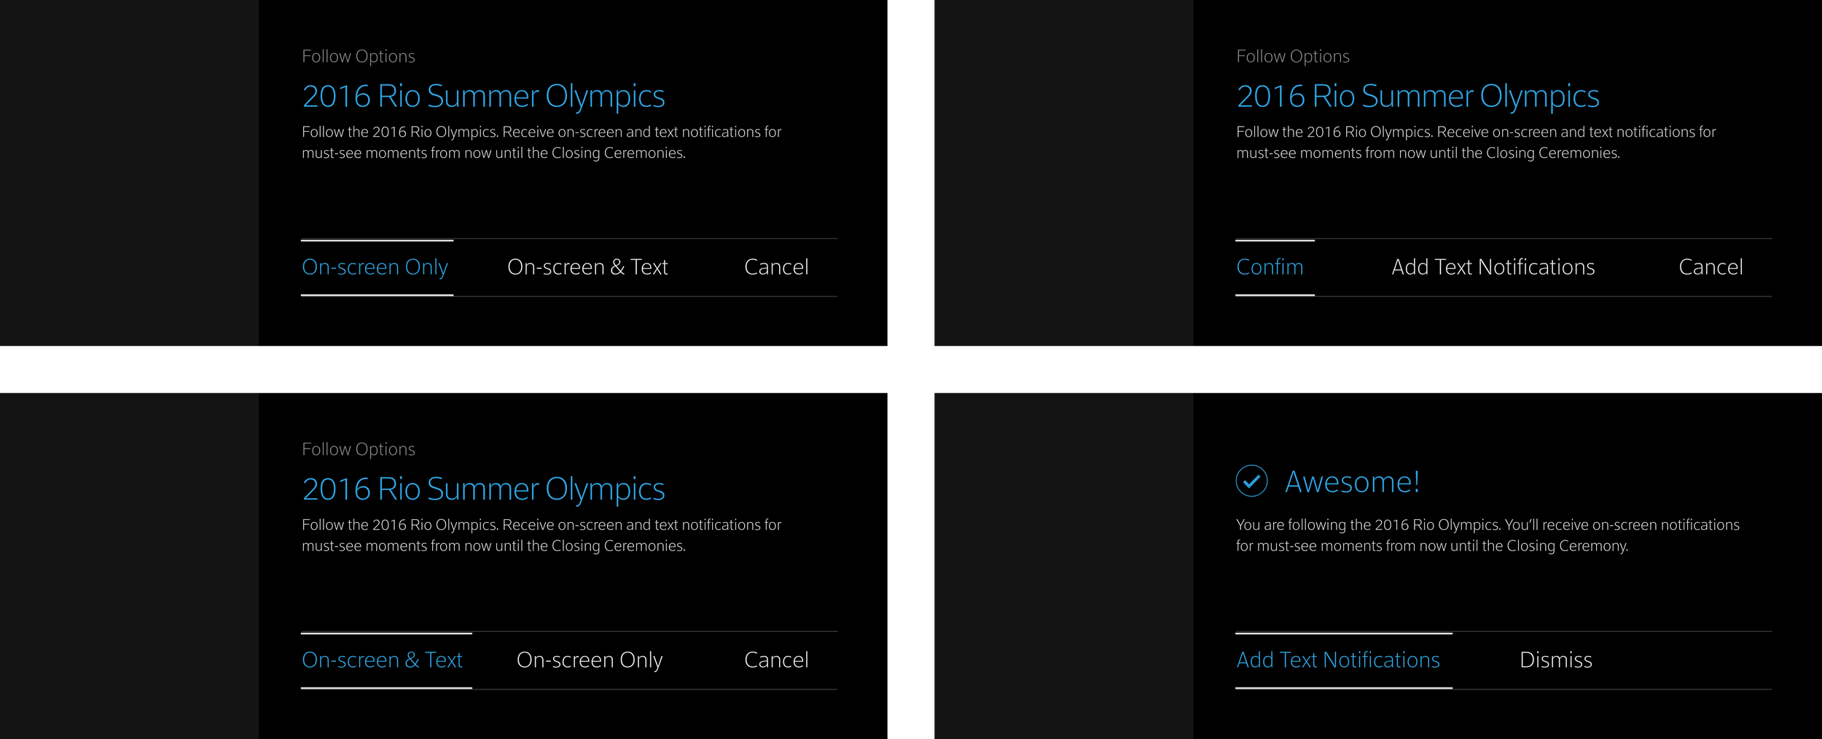The image size is (1822, 739).
Task: Dismiss the Awesome confirmation panel
Action: (1555, 660)
